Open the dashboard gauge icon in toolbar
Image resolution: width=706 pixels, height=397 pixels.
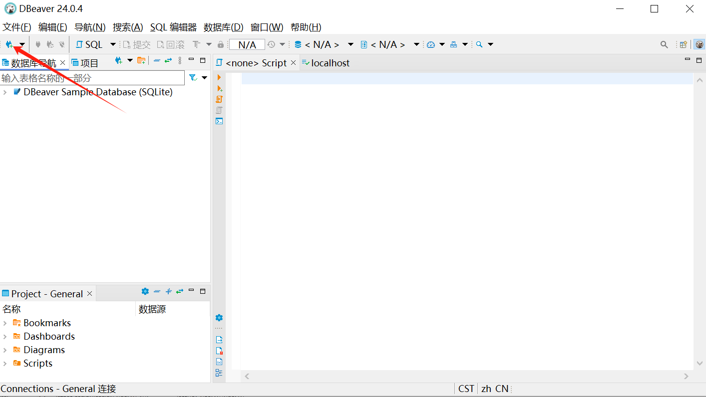tap(431, 44)
